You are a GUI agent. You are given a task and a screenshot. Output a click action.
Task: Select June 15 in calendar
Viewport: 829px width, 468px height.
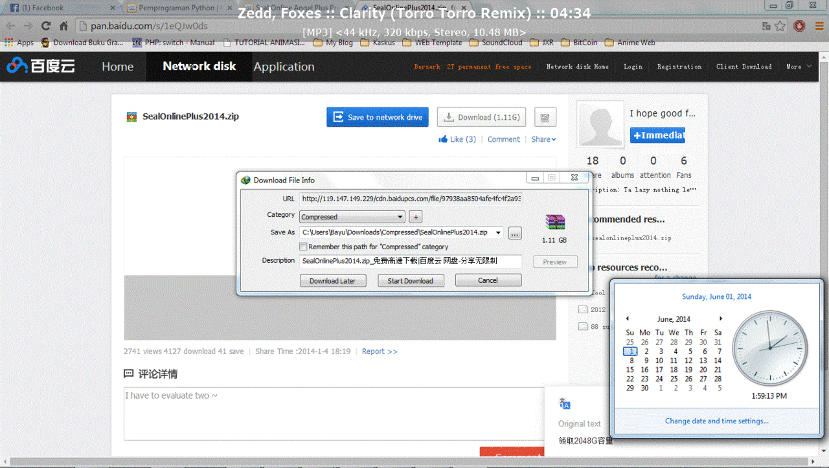[x=630, y=370]
